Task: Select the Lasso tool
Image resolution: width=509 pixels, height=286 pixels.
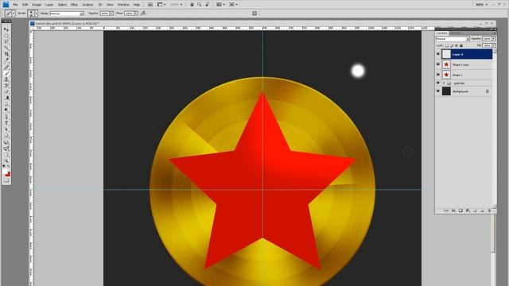Action: tap(6, 41)
